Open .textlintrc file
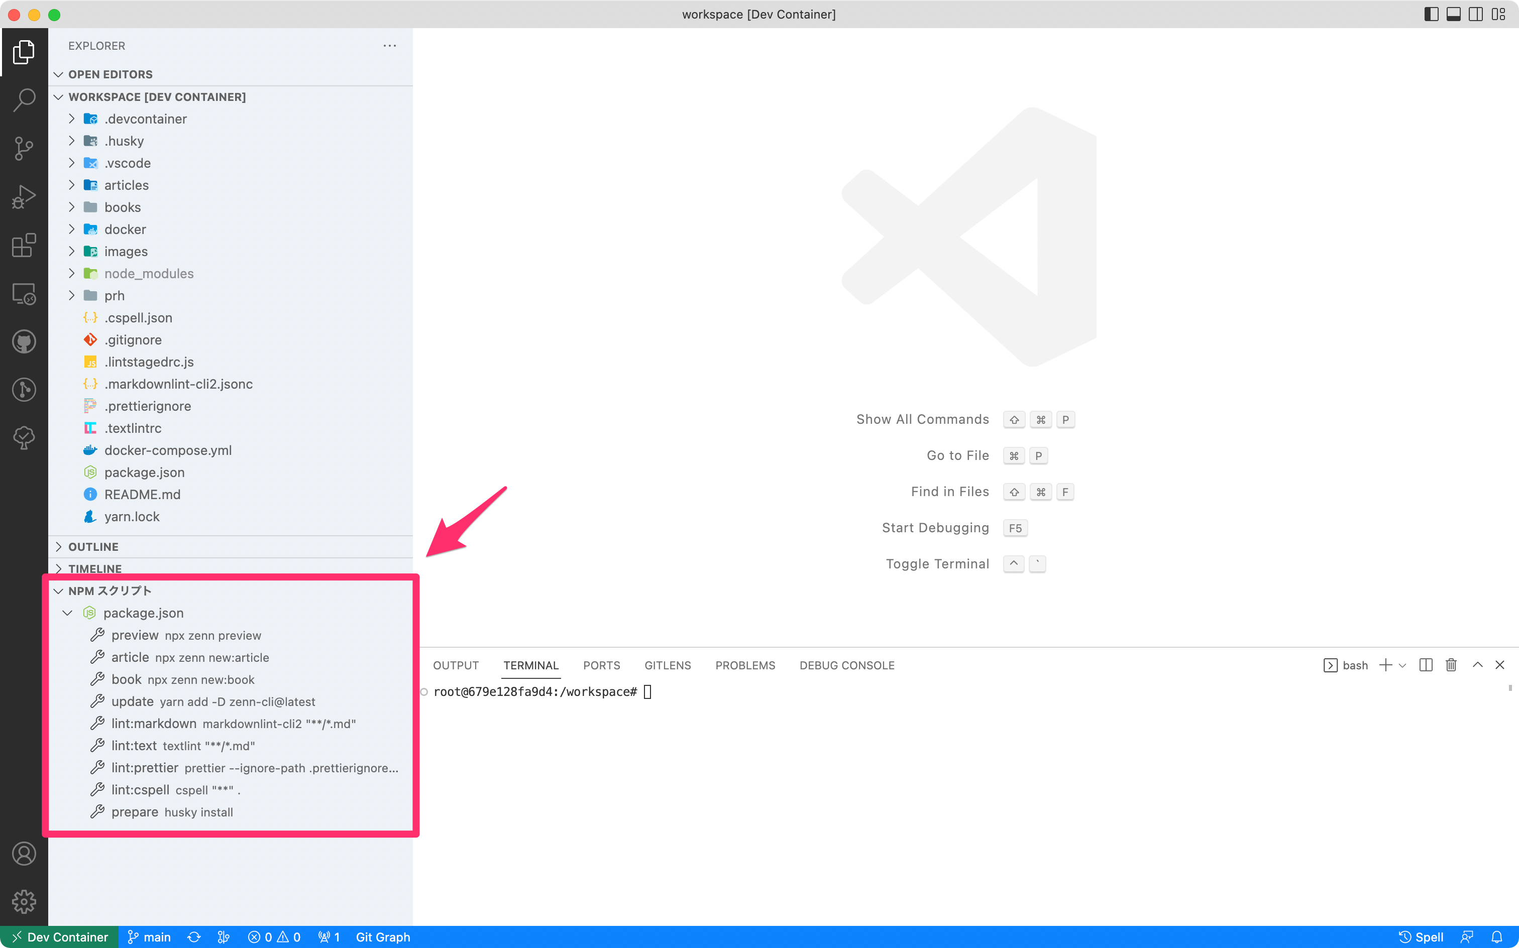The width and height of the screenshot is (1519, 948). (x=230, y=428)
